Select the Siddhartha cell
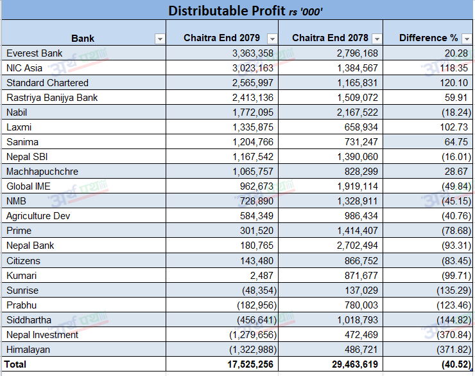Screen dimensions: 475x376 [x=84, y=320]
